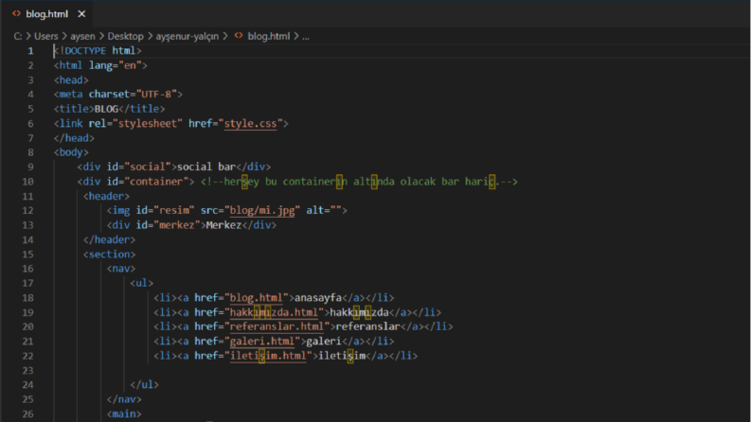Click the closing </ul> tag
Viewport: 751px width, 422px height.
tap(145, 385)
